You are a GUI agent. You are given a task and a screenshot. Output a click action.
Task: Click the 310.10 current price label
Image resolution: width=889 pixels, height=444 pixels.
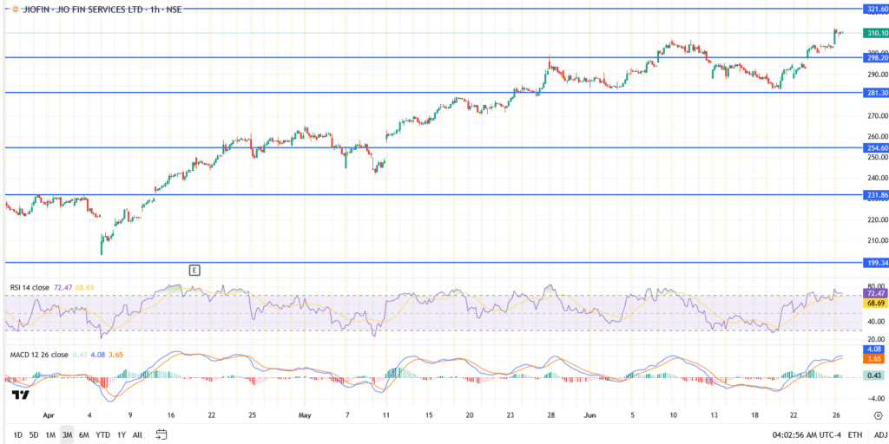pyautogui.click(x=875, y=33)
